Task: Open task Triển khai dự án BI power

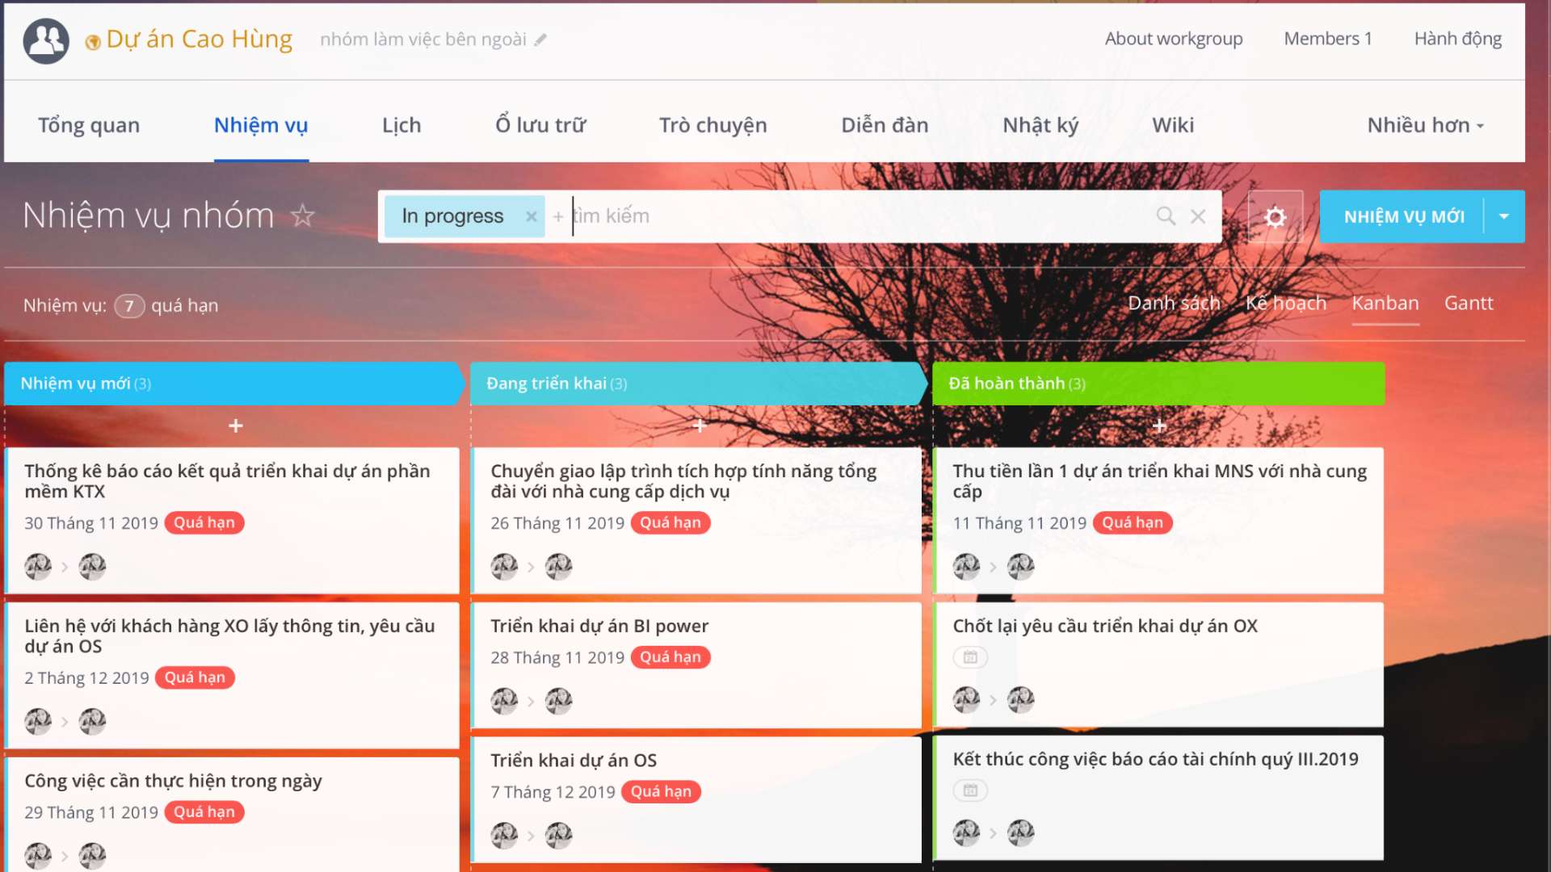Action: (x=599, y=626)
